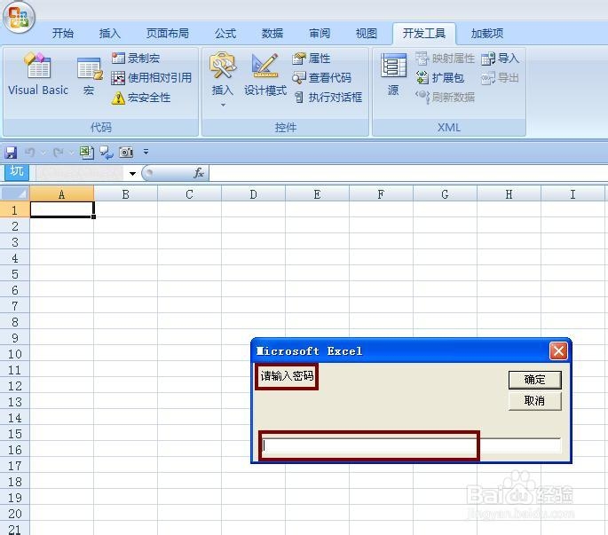
Task: Switch to the 公式 tab
Action: click(225, 34)
